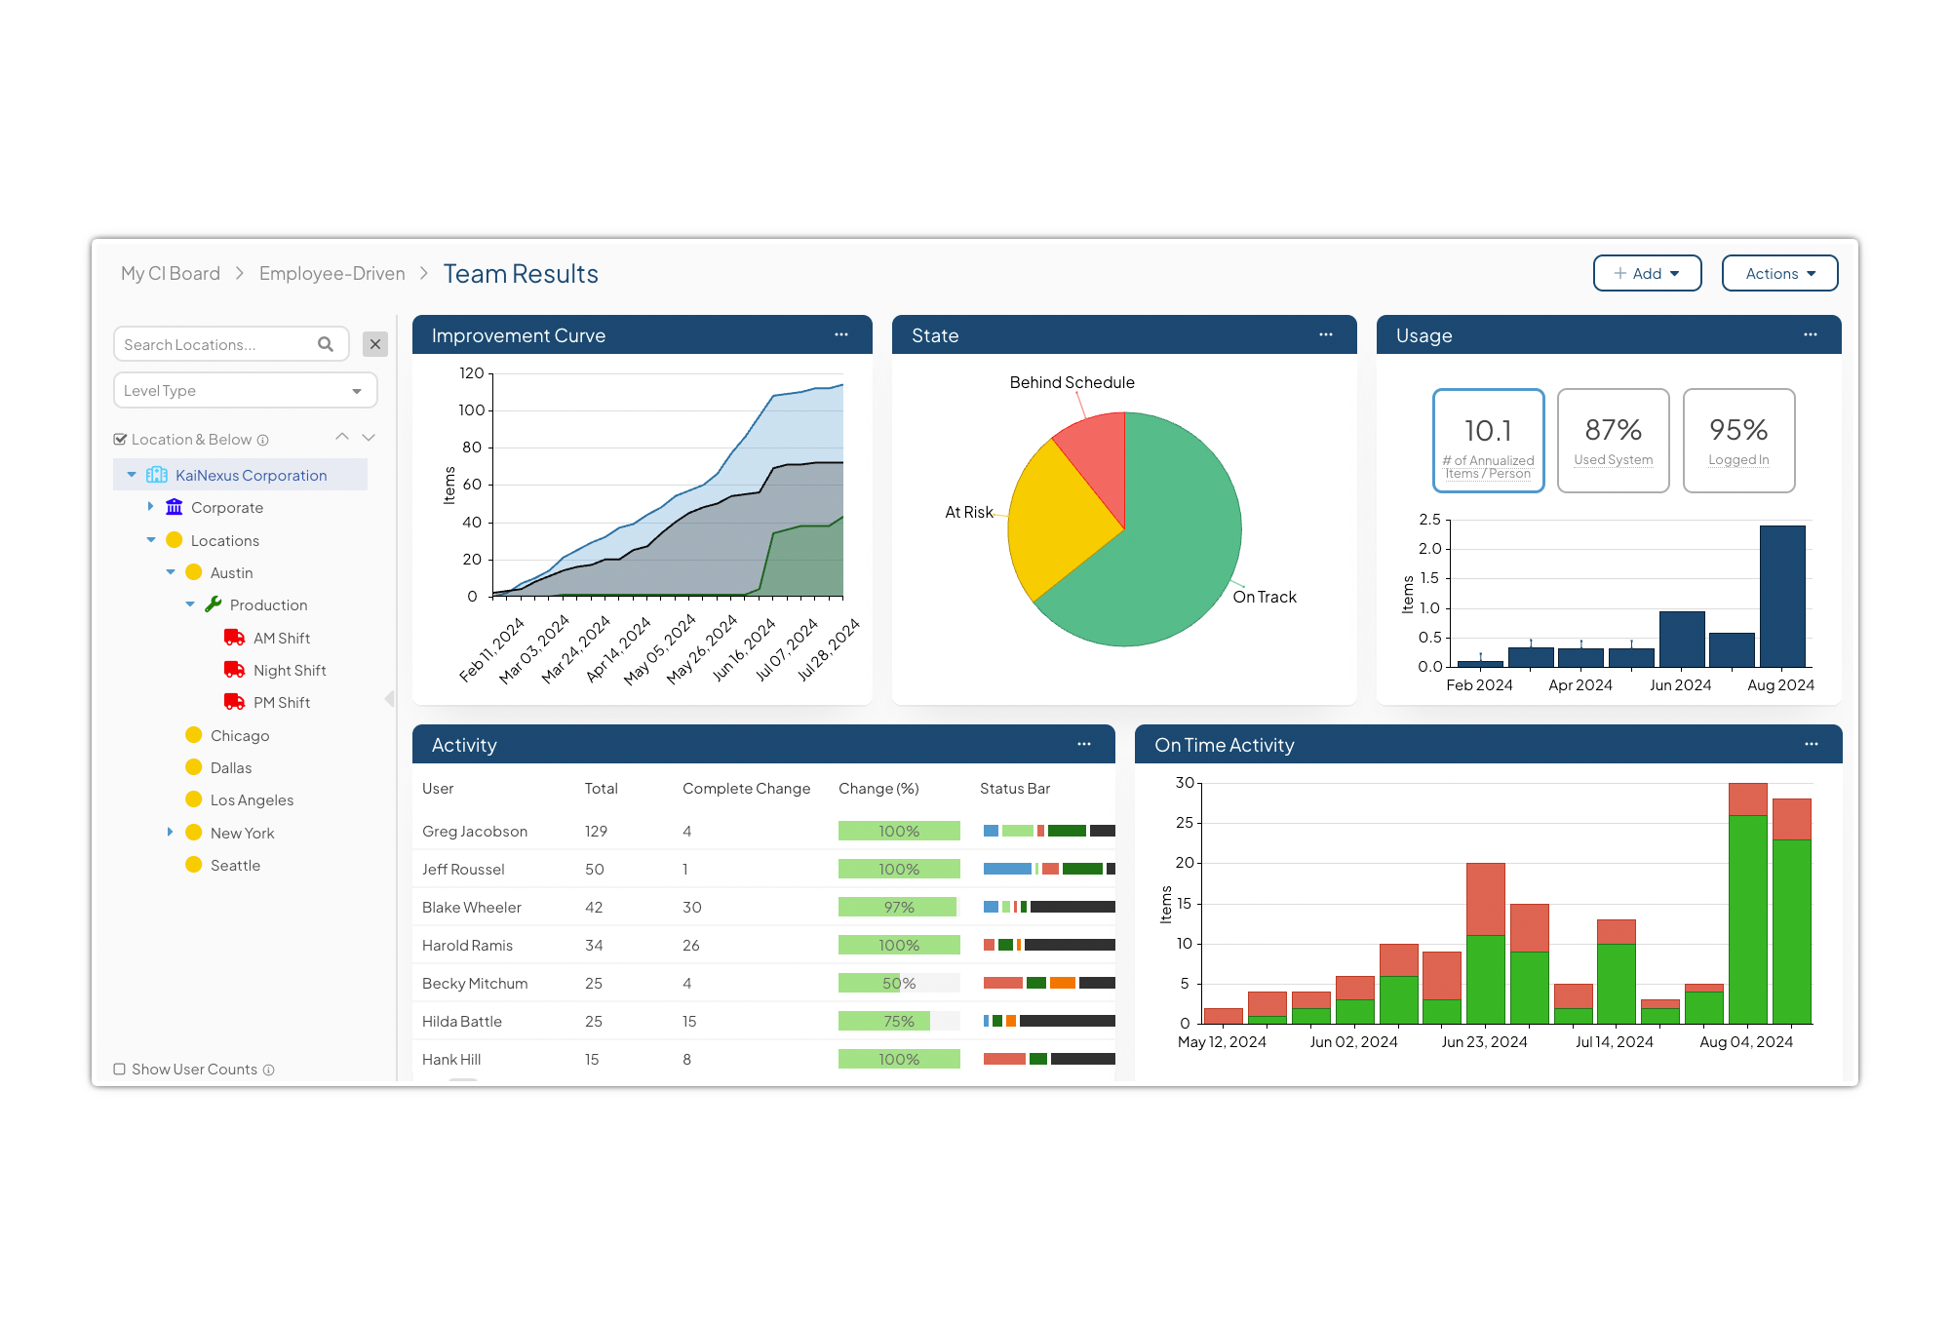The image size is (1950, 1324).
Task: Click the Night Shift truck icon
Action: (x=233, y=670)
